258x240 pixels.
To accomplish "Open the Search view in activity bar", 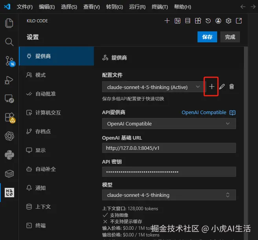I will tap(9, 42).
